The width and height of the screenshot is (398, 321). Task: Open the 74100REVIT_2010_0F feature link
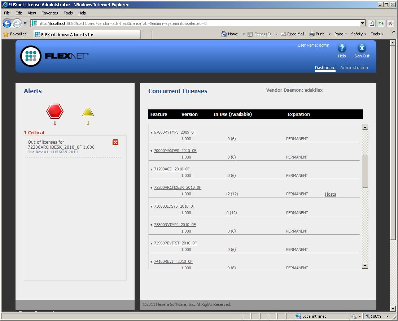(x=173, y=261)
